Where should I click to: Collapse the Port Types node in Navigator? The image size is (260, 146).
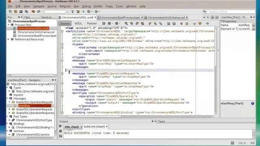tap(7, 116)
